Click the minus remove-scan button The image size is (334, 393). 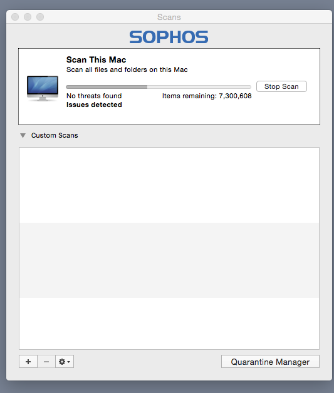click(46, 362)
